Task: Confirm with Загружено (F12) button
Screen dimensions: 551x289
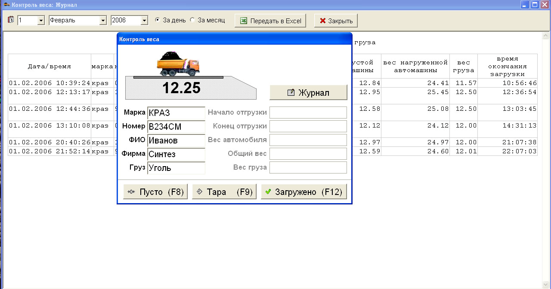Action: click(304, 192)
